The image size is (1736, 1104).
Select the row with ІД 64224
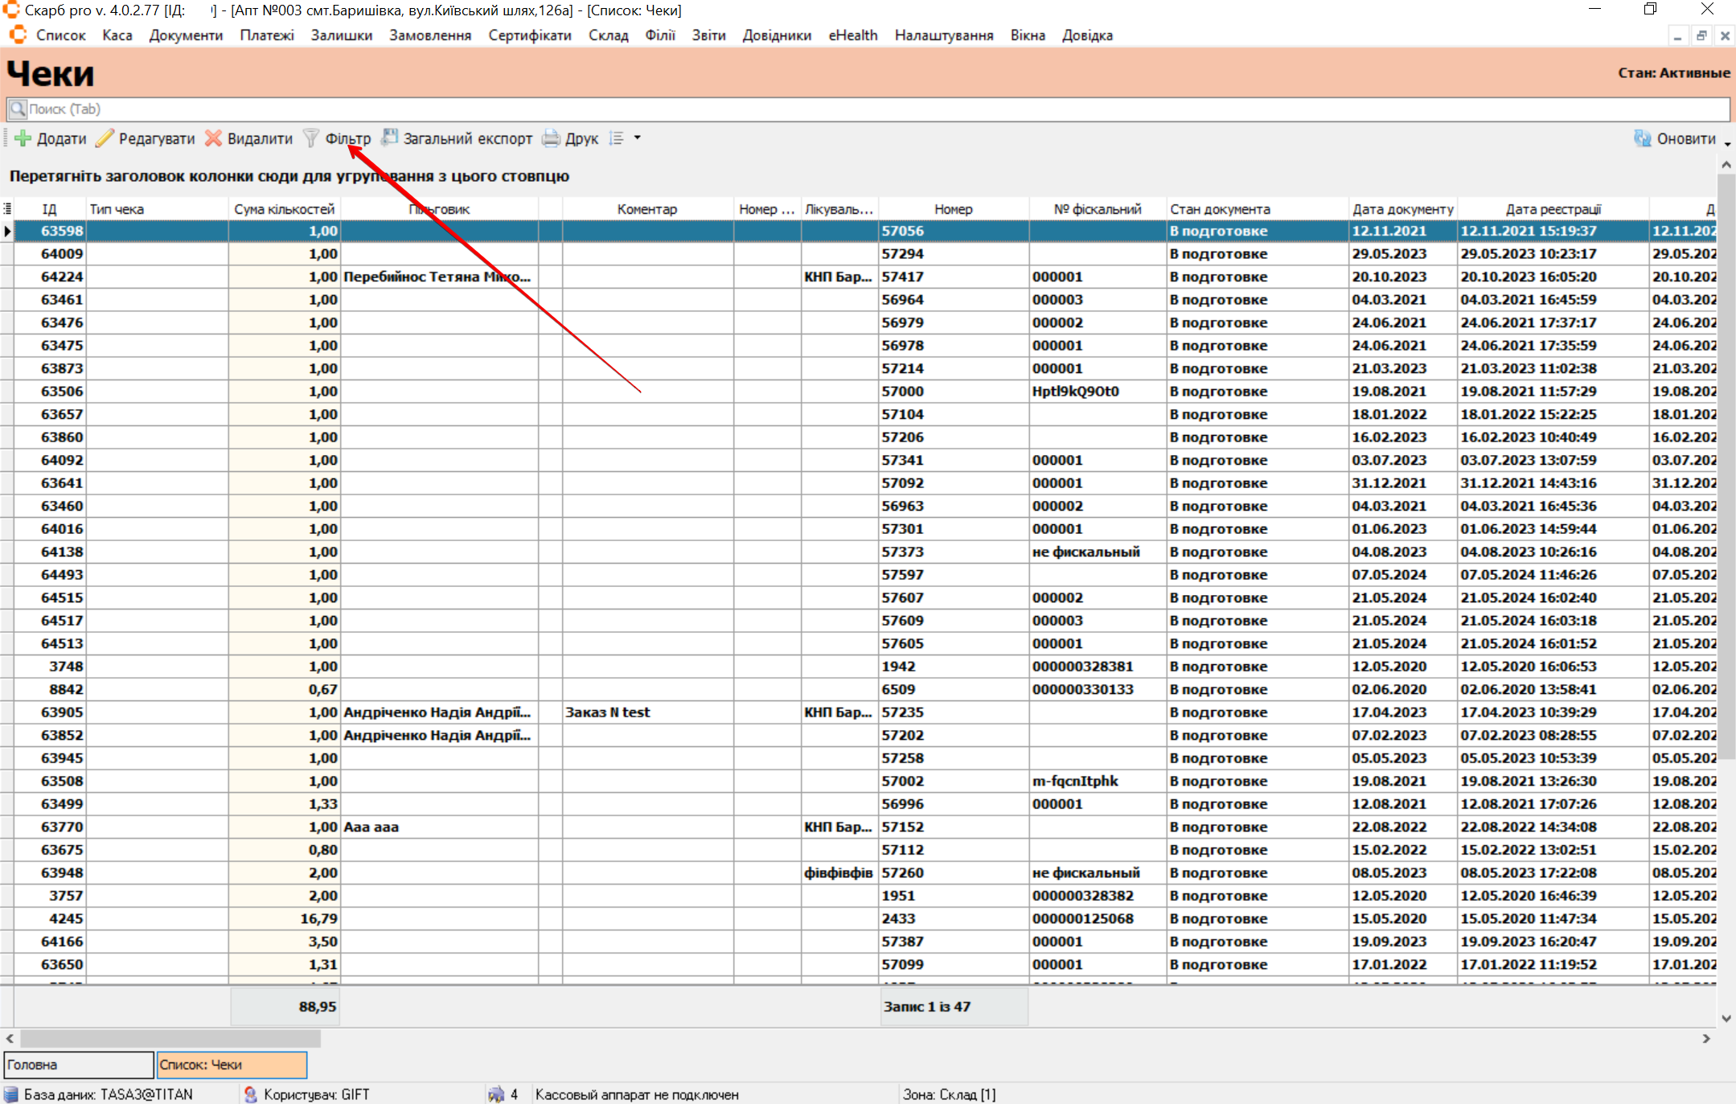point(62,277)
